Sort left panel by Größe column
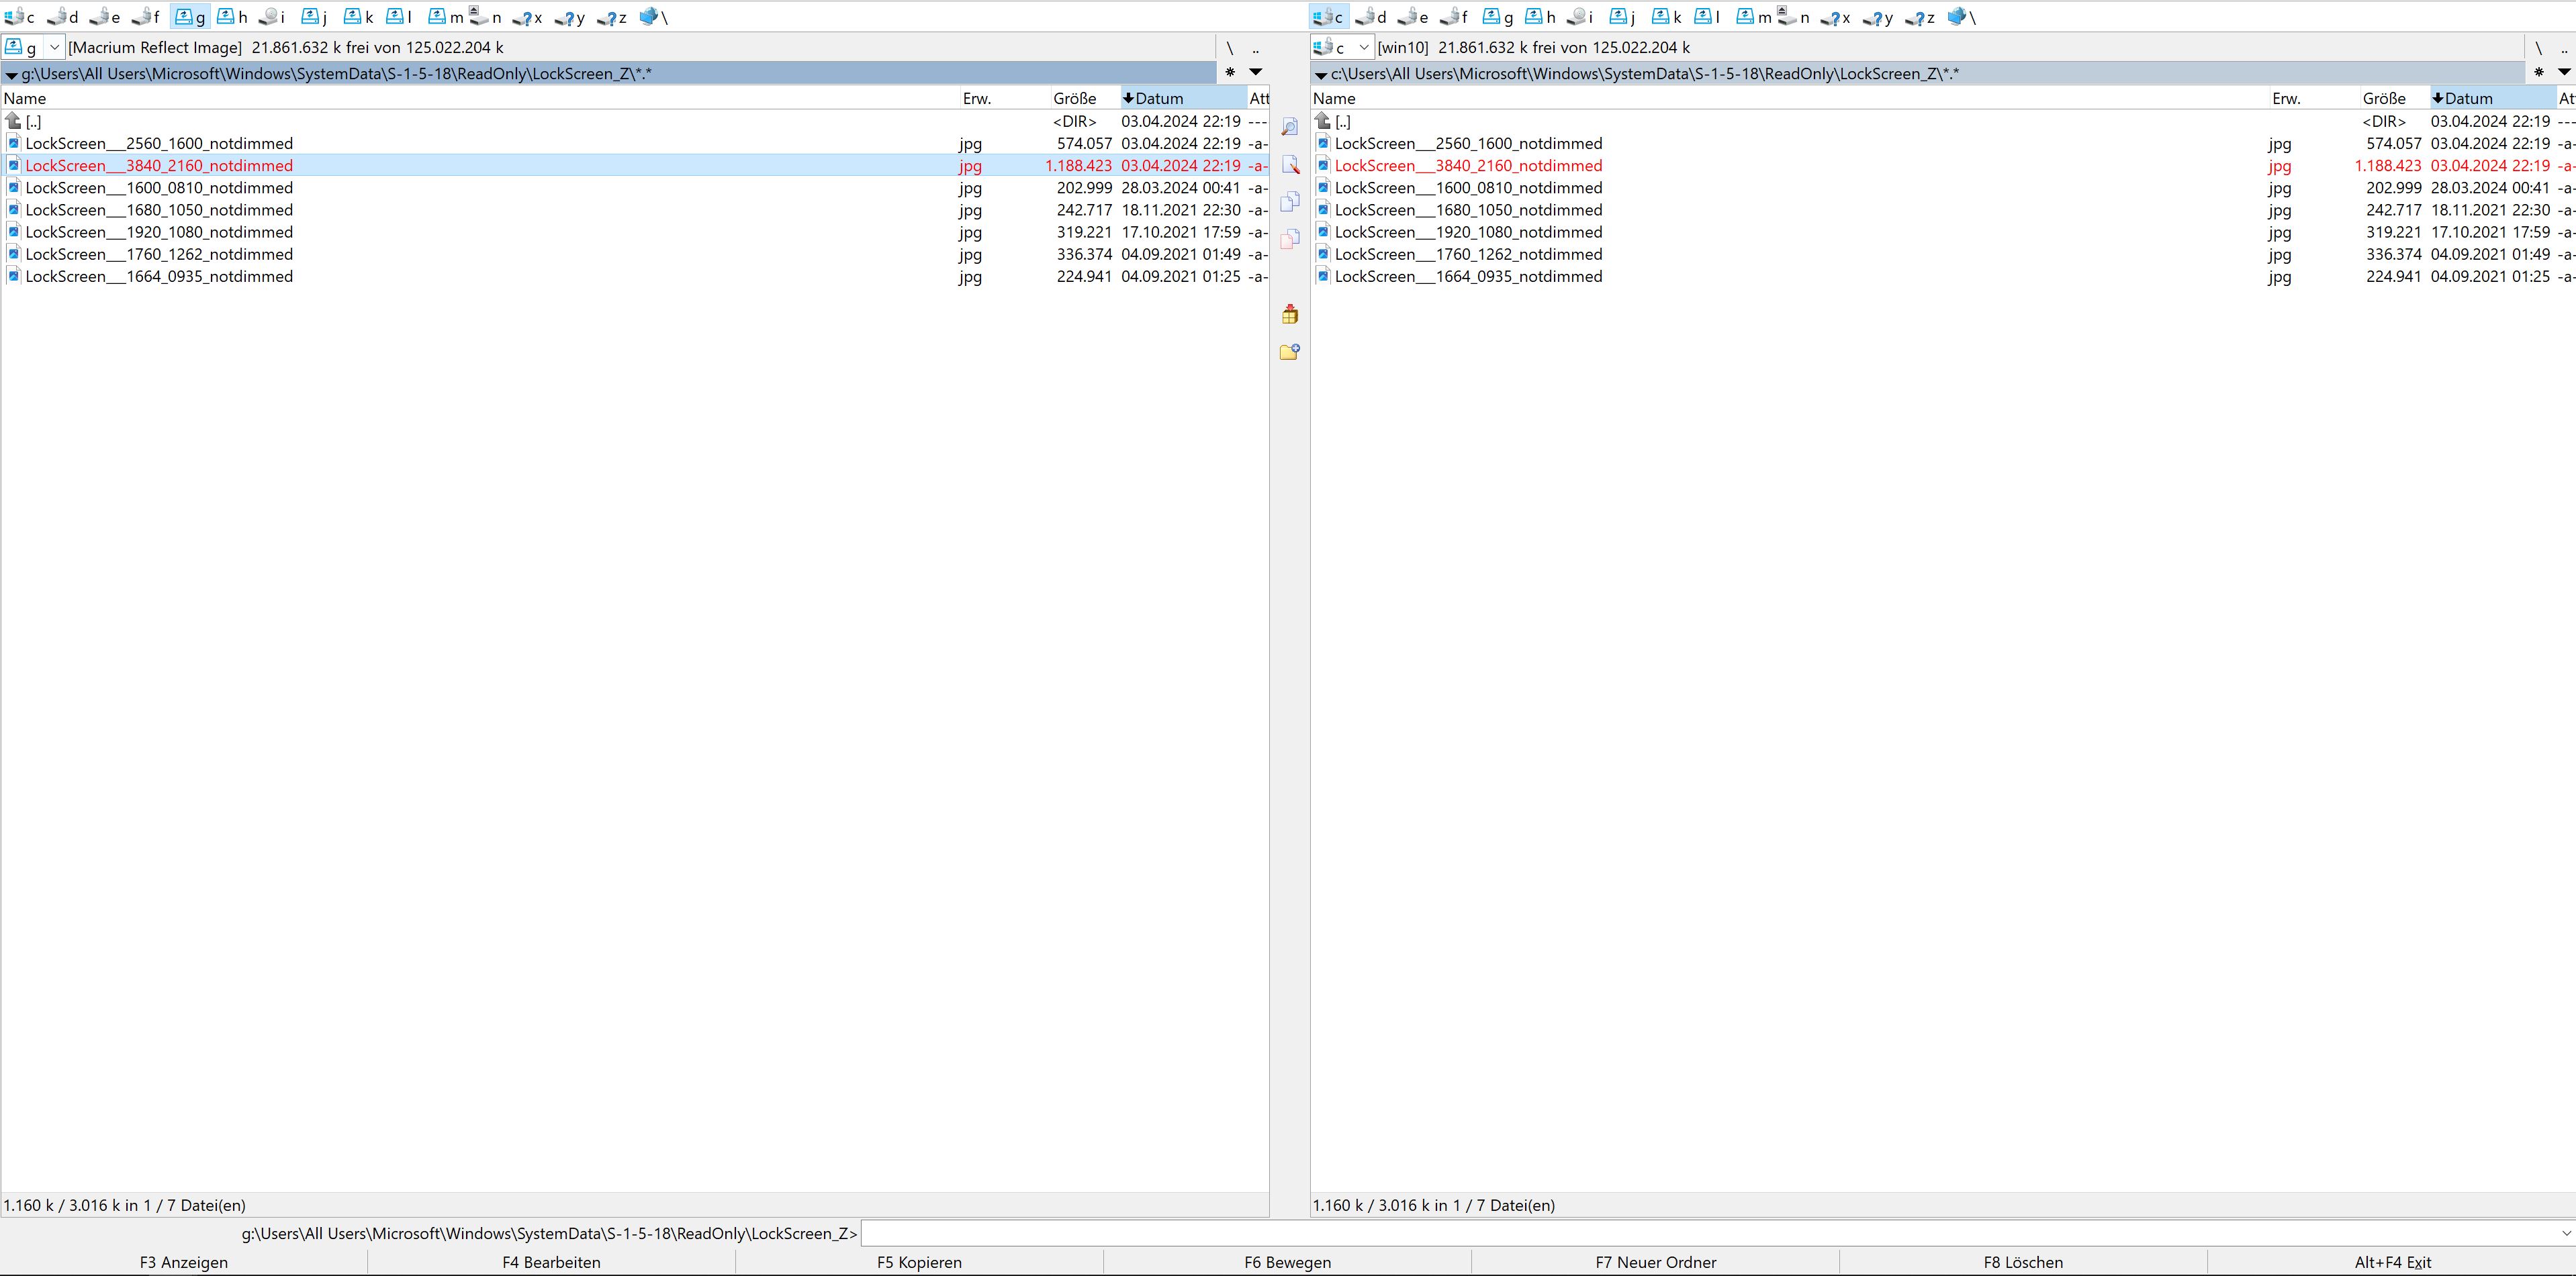Viewport: 2576px width, 1276px height. pyautogui.click(x=1074, y=98)
